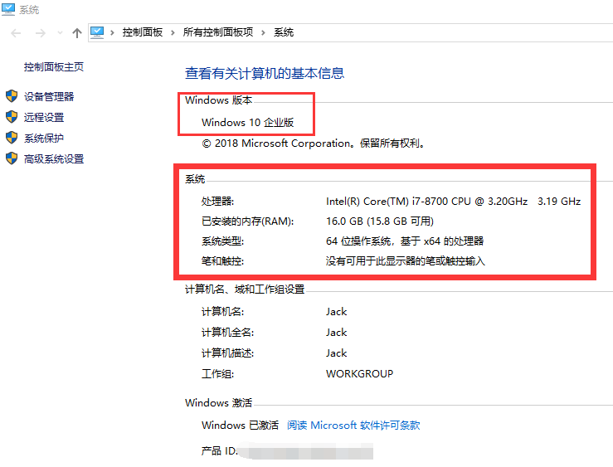Select Windows 已激活 status text
Screen dimensions: 613x467
[x=240, y=426]
